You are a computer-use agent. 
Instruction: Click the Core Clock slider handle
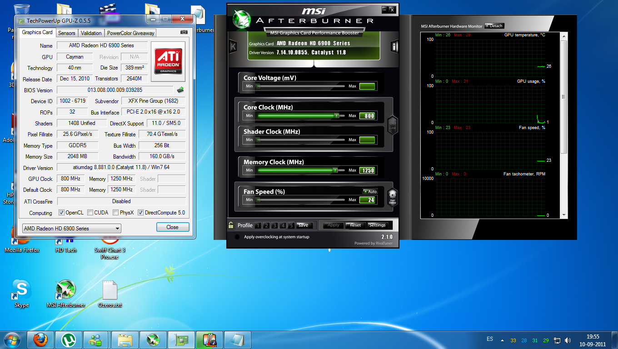pyautogui.click(x=337, y=116)
